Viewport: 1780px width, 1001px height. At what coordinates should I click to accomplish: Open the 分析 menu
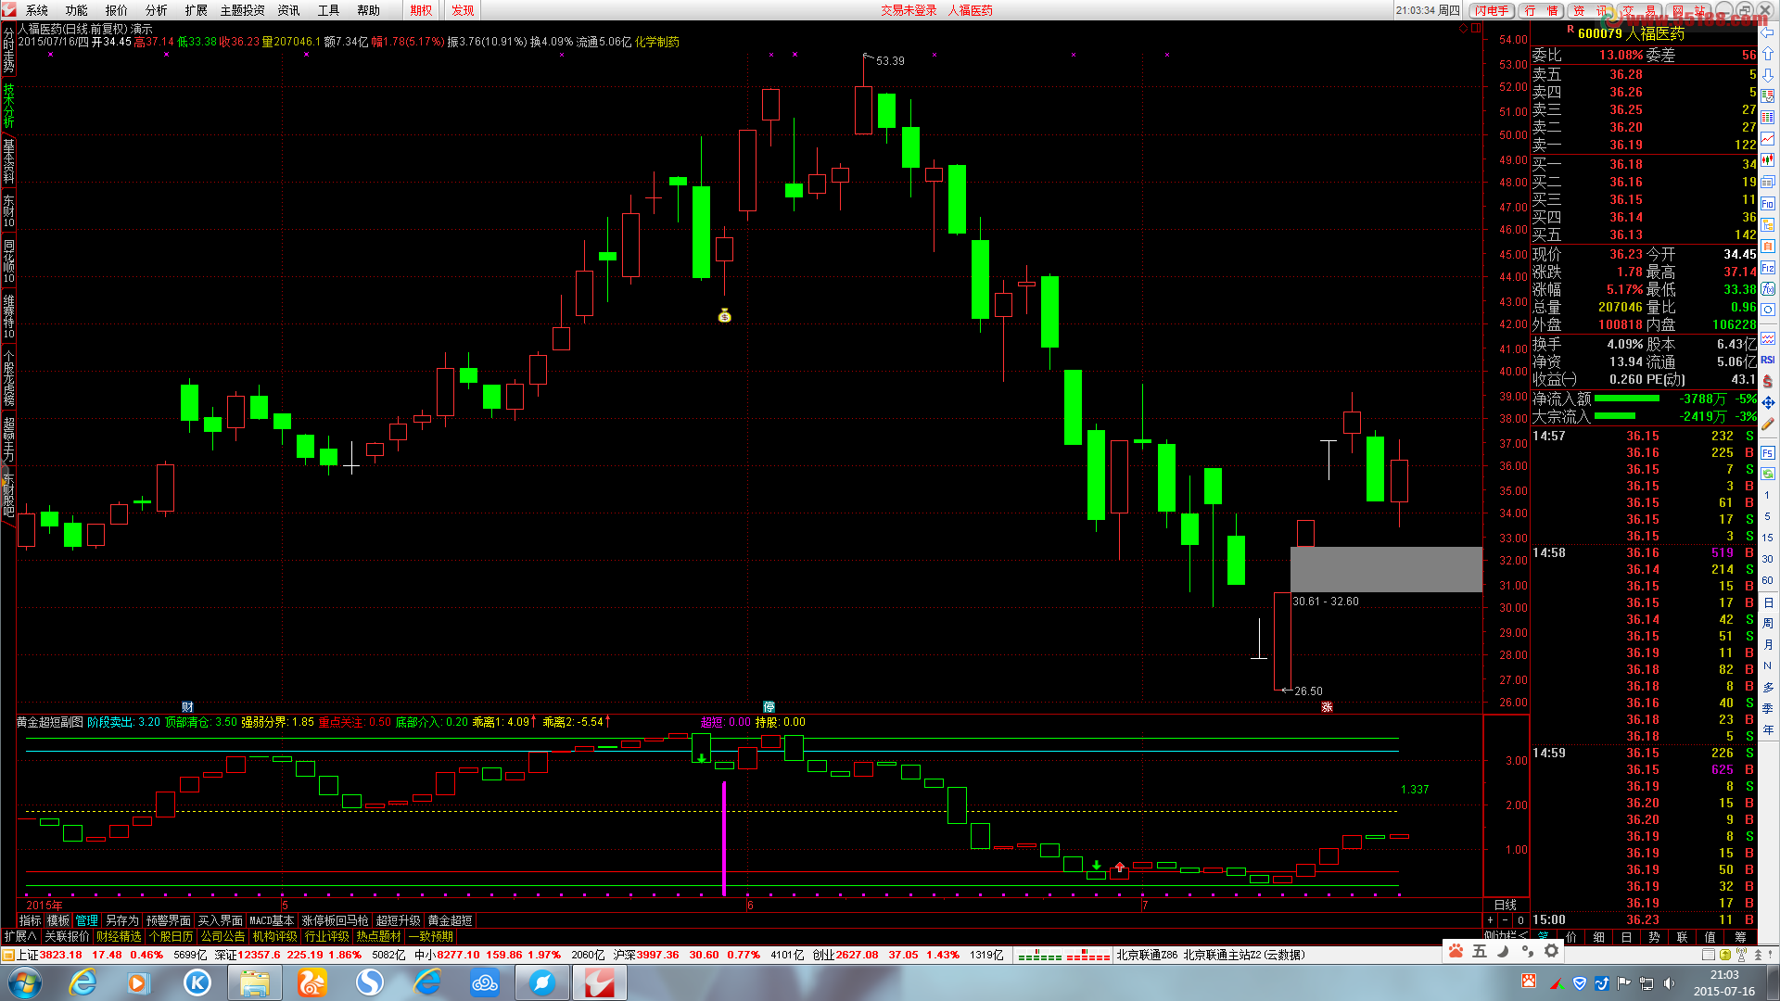click(x=157, y=10)
